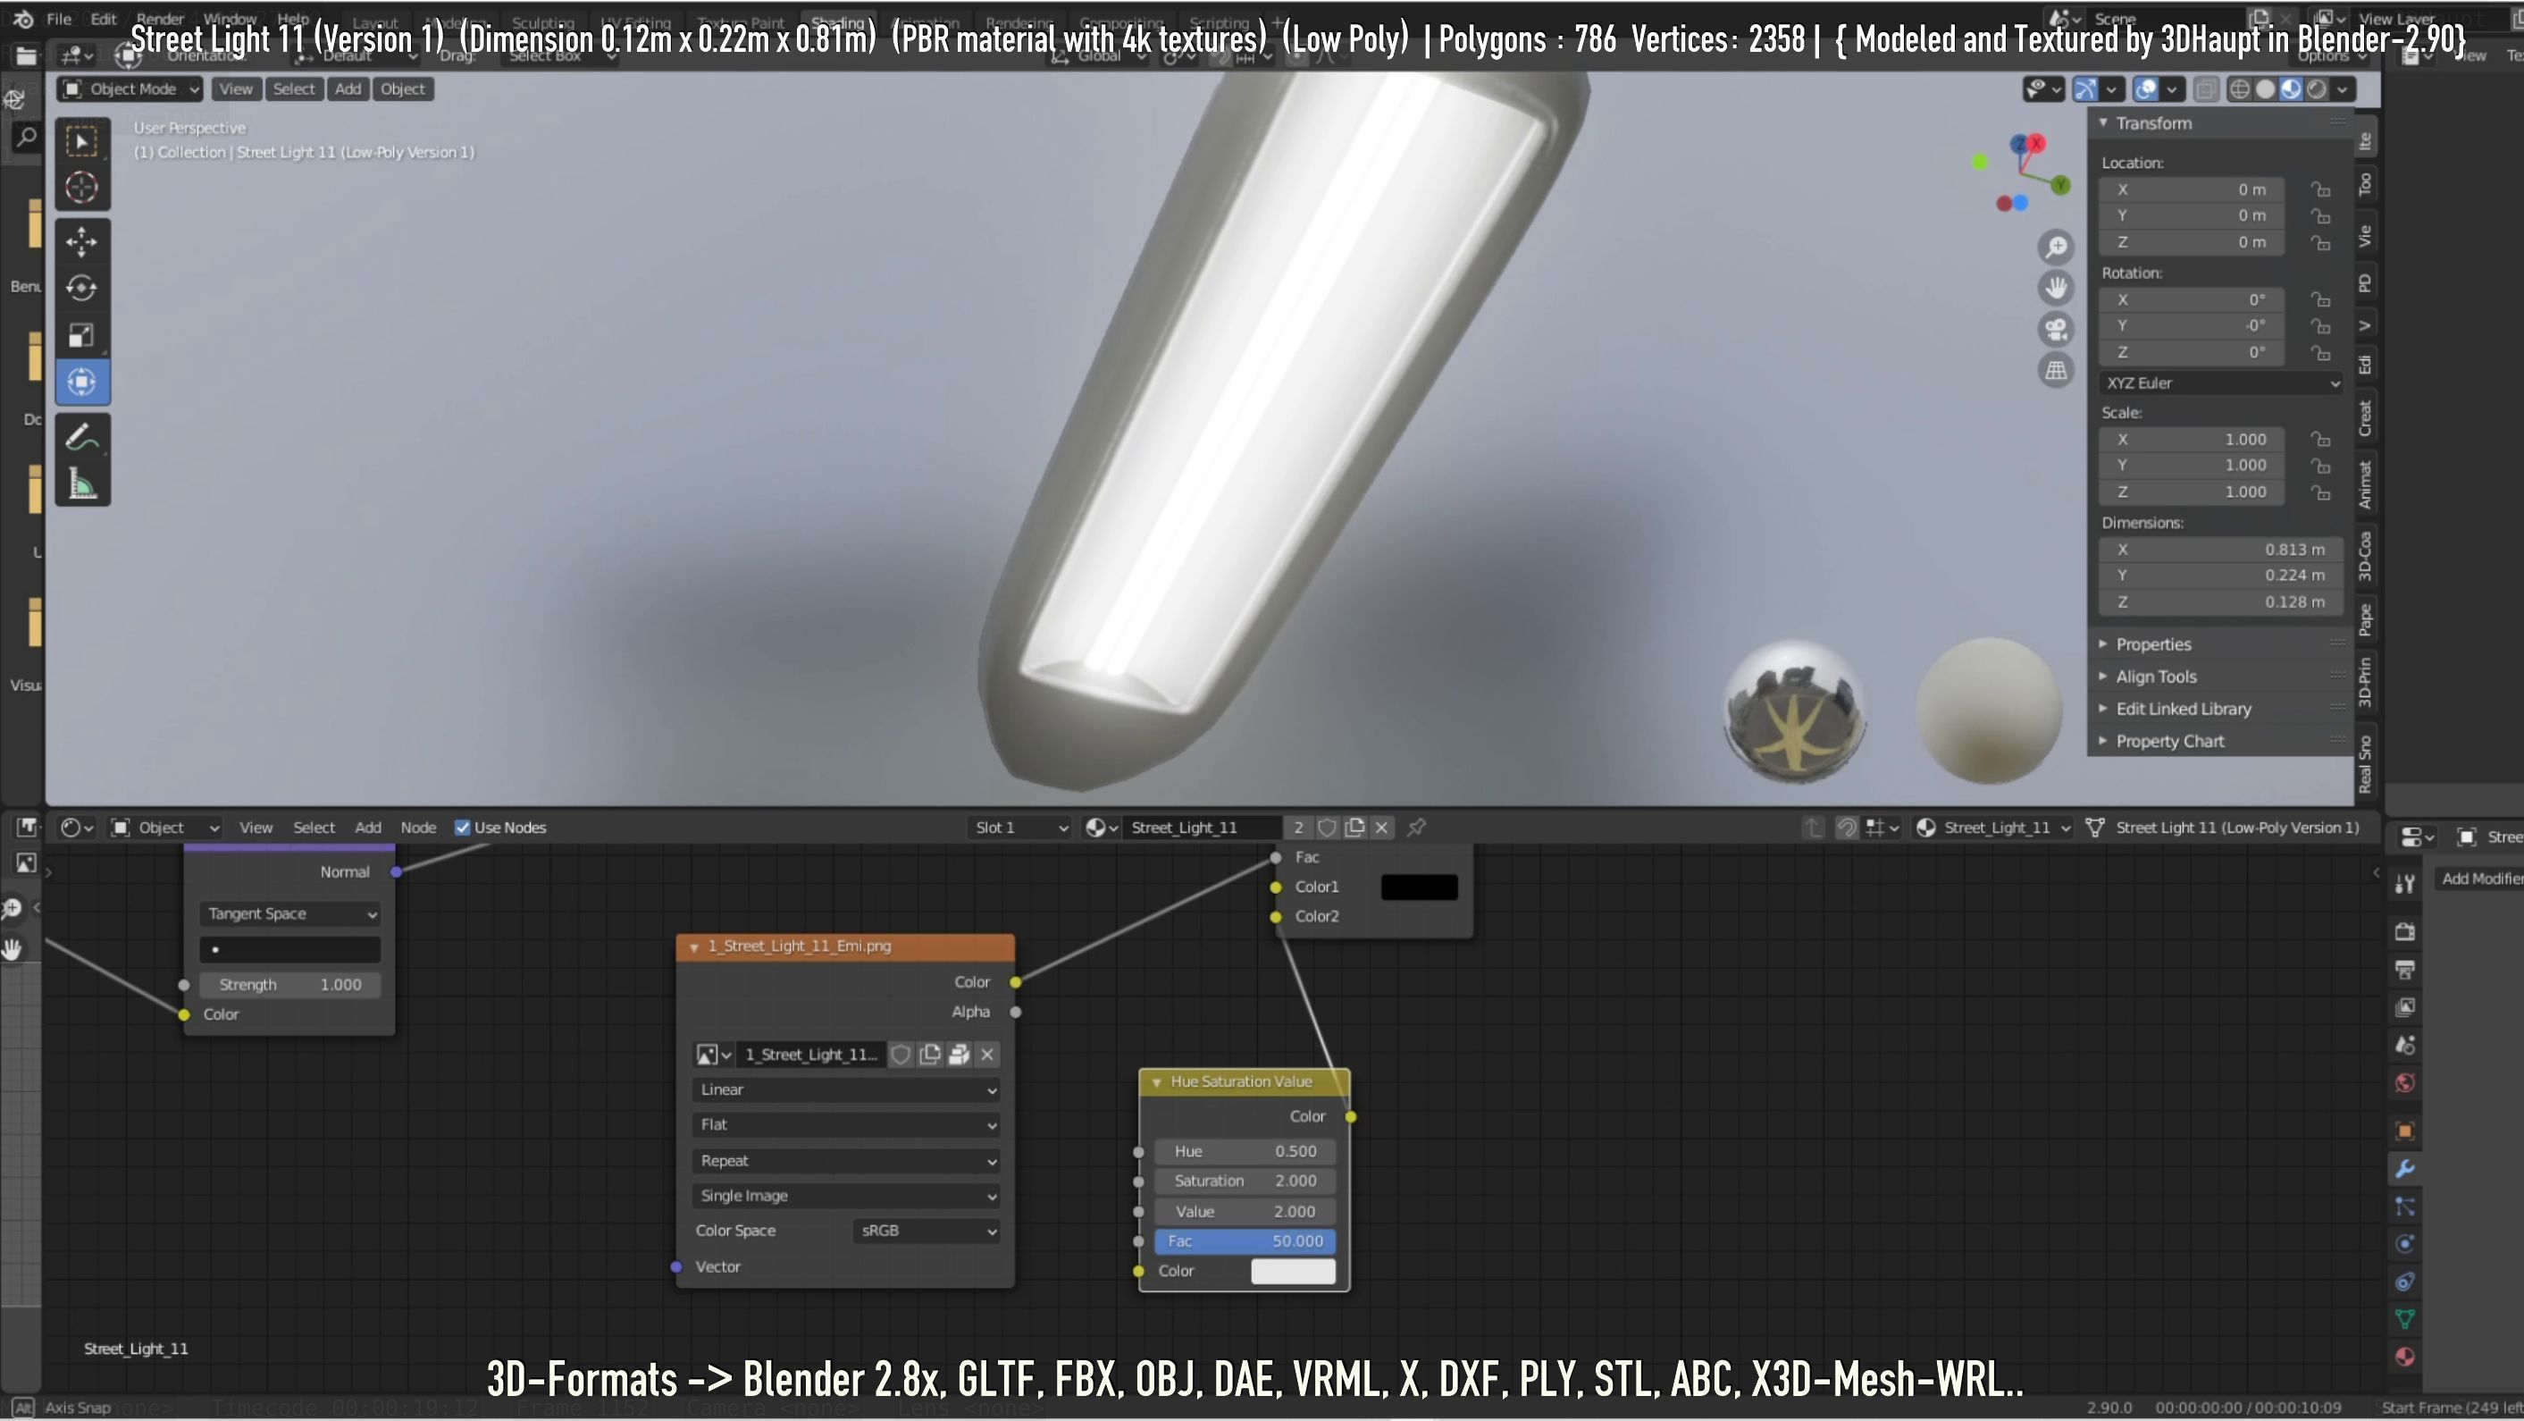
Task: Open the black Color1 swatch
Action: pos(1419,887)
